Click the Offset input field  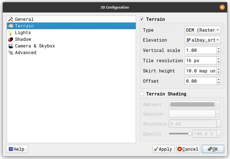[x=200, y=81]
